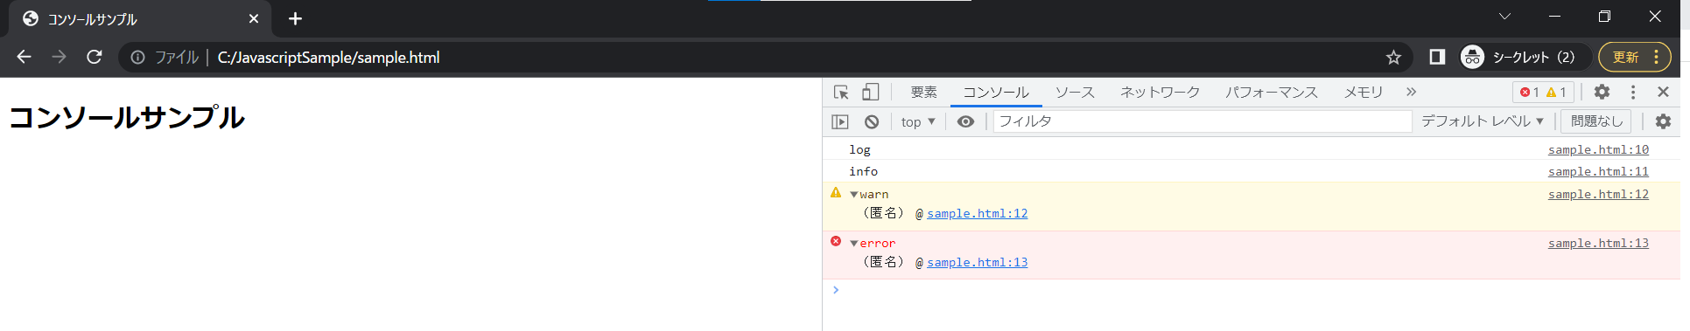The width and height of the screenshot is (1690, 331).
Task: Select the コンソールサンプル browser tab
Action: (x=140, y=18)
